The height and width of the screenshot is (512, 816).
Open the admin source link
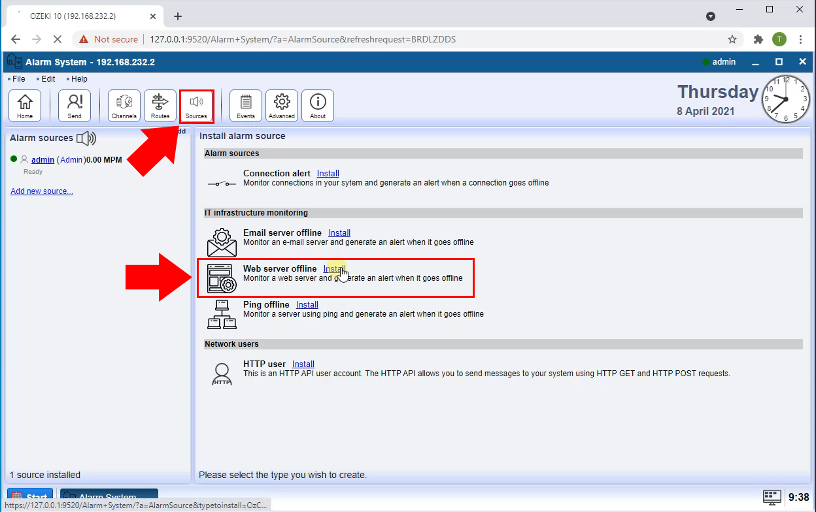(42, 159)
